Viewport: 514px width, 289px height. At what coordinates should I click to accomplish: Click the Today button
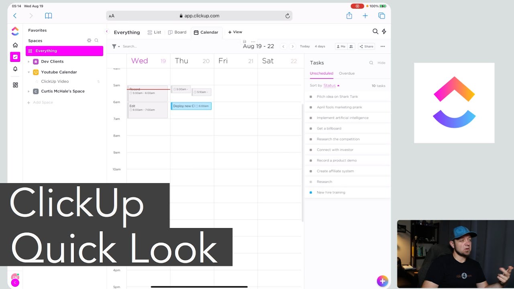point(305,46)
